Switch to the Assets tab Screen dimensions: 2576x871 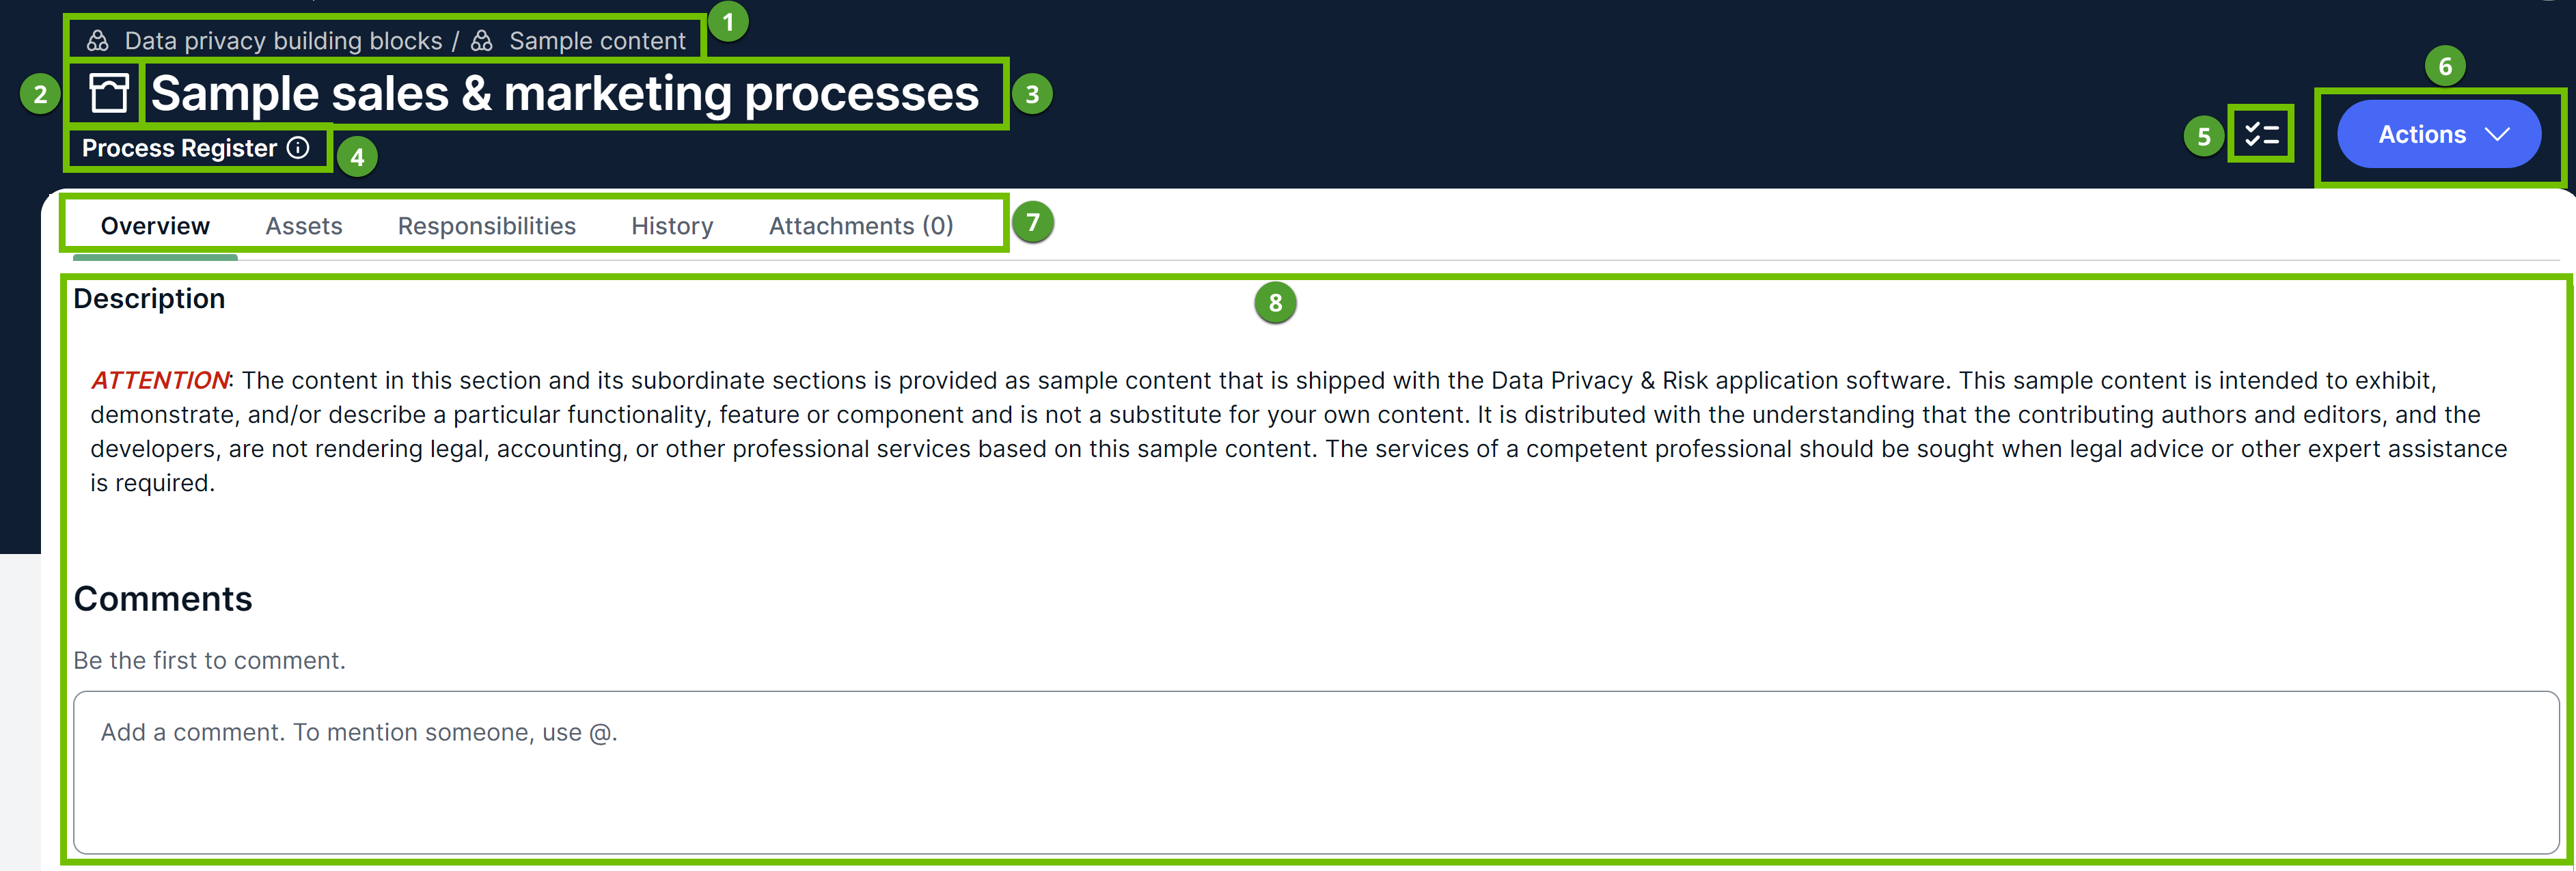pyautogui.click(x=304, y=226)
